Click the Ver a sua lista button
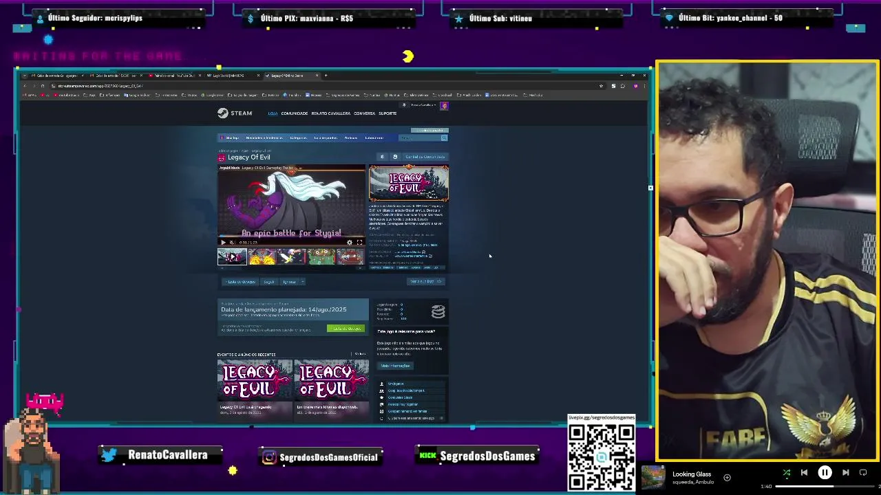 [x=426, y=281]
